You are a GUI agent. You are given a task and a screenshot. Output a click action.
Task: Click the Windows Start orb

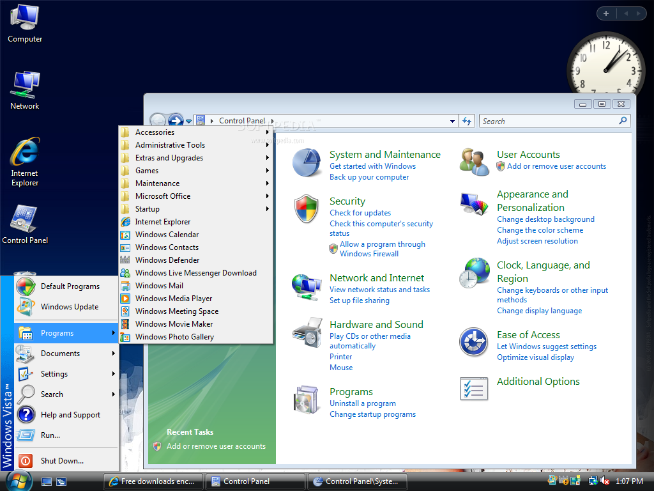click(19, 481)
